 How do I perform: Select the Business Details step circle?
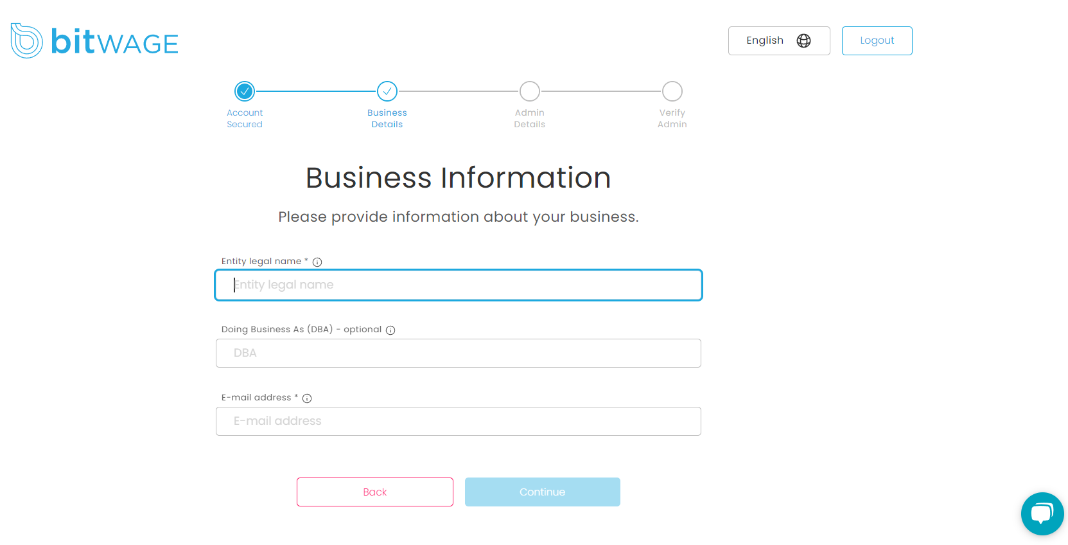pyautogui.click(x=387, y=91)
